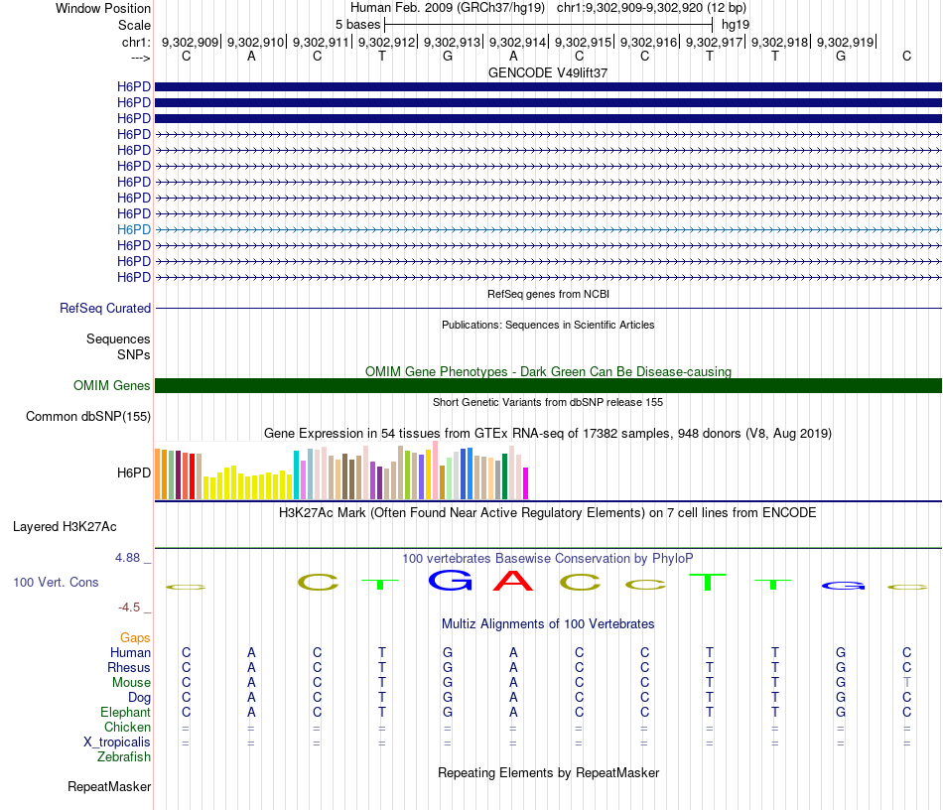Open 'Short Genetic Variants from dbSNP release 155' title
Viewport: 943px width, 810px height.
pyautogui.click(x=548, y=402)
